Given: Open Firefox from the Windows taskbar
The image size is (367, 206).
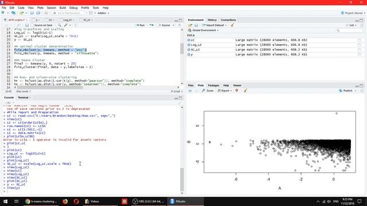Looking at the screenshot, I should [x=65, y=201].
